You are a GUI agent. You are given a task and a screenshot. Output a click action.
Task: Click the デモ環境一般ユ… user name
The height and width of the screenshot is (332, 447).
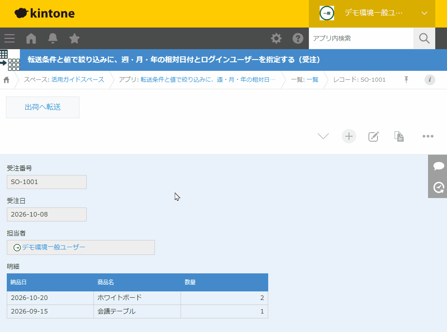pyautogui.click(x=373, y=13)
